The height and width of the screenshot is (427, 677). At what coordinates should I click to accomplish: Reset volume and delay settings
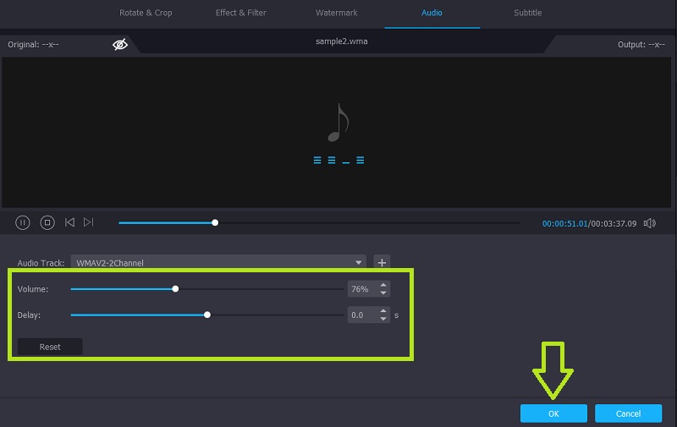tap(50, 347)
